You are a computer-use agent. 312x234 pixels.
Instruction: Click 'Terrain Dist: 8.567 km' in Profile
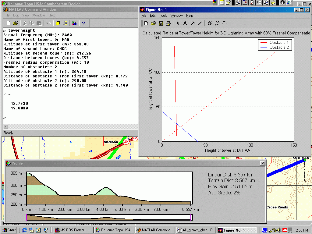click(x=232, y=180)
